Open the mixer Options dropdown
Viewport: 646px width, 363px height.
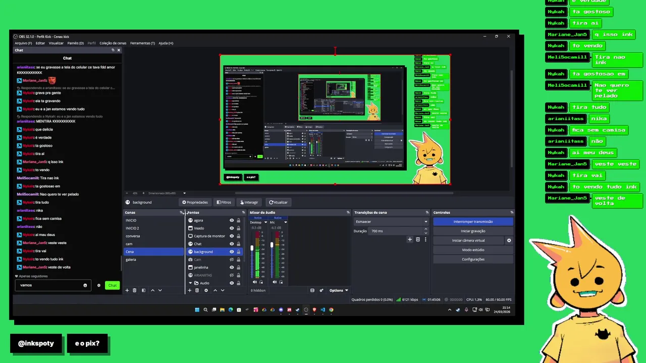click(x=339, y=290)
